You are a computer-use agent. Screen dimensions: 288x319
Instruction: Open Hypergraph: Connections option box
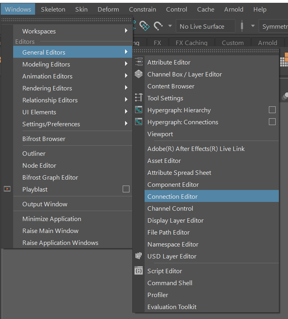[272, 122]
